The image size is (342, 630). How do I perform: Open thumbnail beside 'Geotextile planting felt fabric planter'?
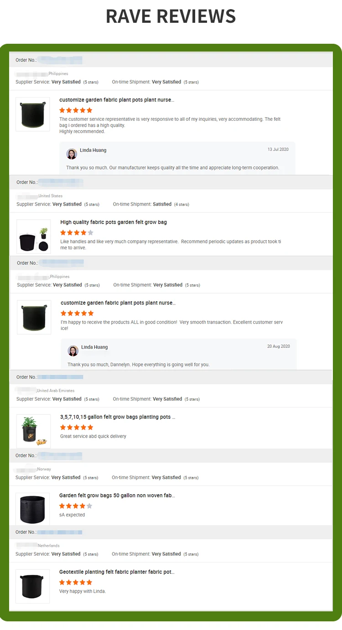32,586
